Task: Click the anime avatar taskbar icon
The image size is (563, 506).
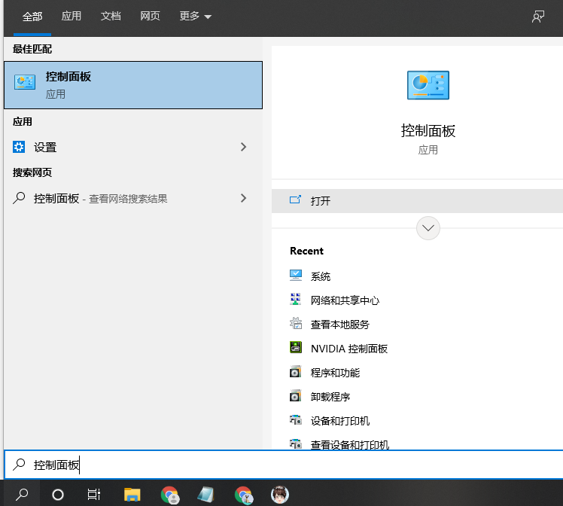Action: (279, 494)
